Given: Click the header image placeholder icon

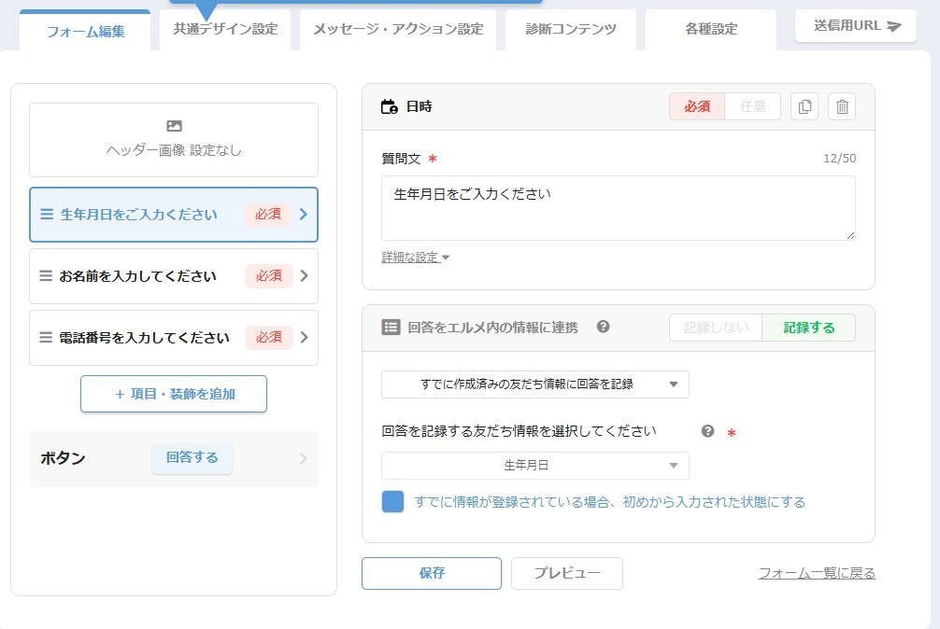Looking at the screenshot, I should pos(174,126).
